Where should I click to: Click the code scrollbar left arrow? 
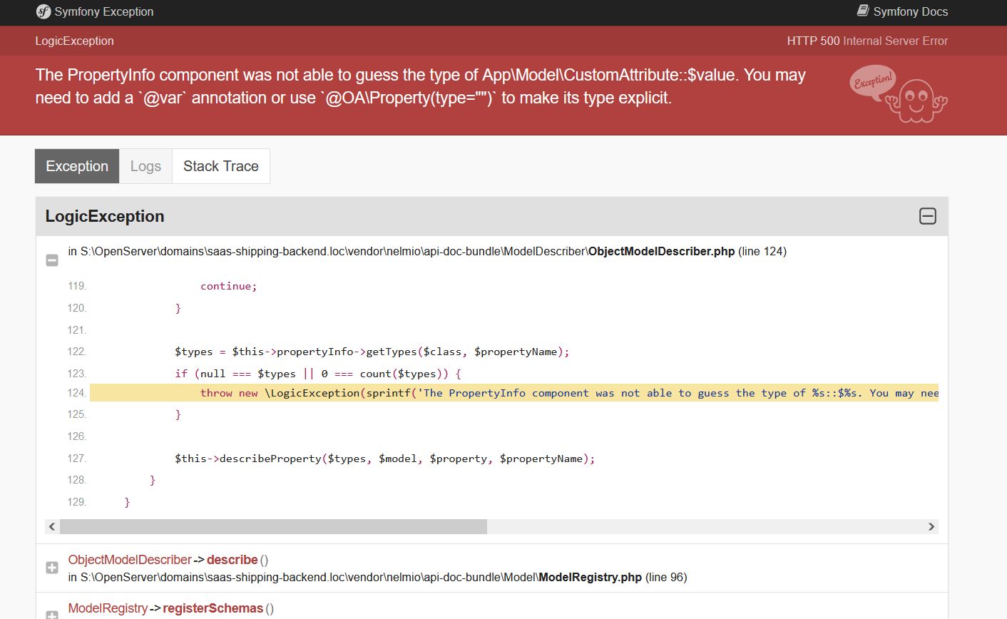pos(52,526)
